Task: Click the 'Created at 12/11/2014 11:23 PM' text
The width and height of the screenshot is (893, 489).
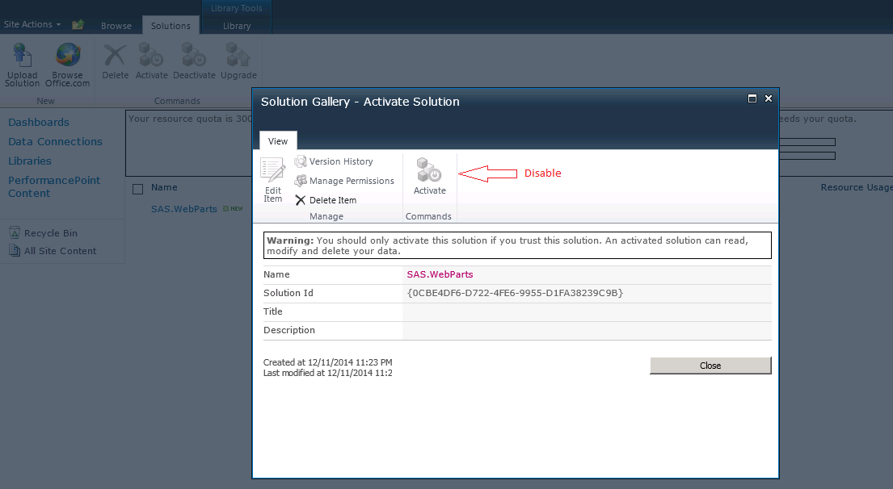Action: click(x=328, y=362)
